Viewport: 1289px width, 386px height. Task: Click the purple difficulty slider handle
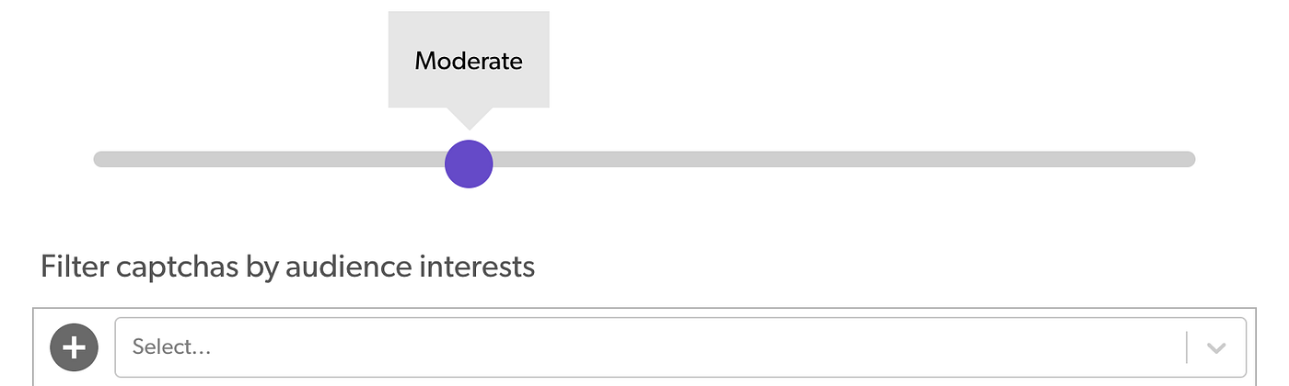coord(469,164)
